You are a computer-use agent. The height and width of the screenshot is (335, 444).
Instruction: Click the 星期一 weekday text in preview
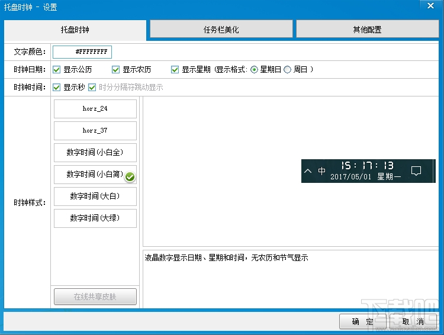(x=389, y=177)
